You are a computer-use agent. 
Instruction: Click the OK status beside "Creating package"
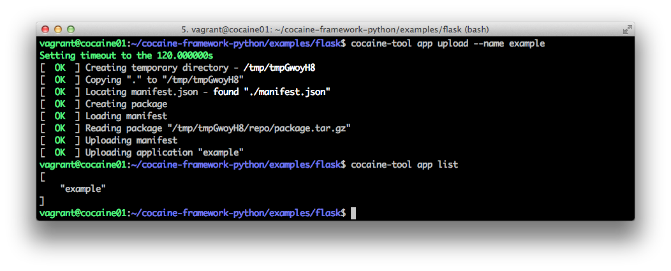coord(60,104)
